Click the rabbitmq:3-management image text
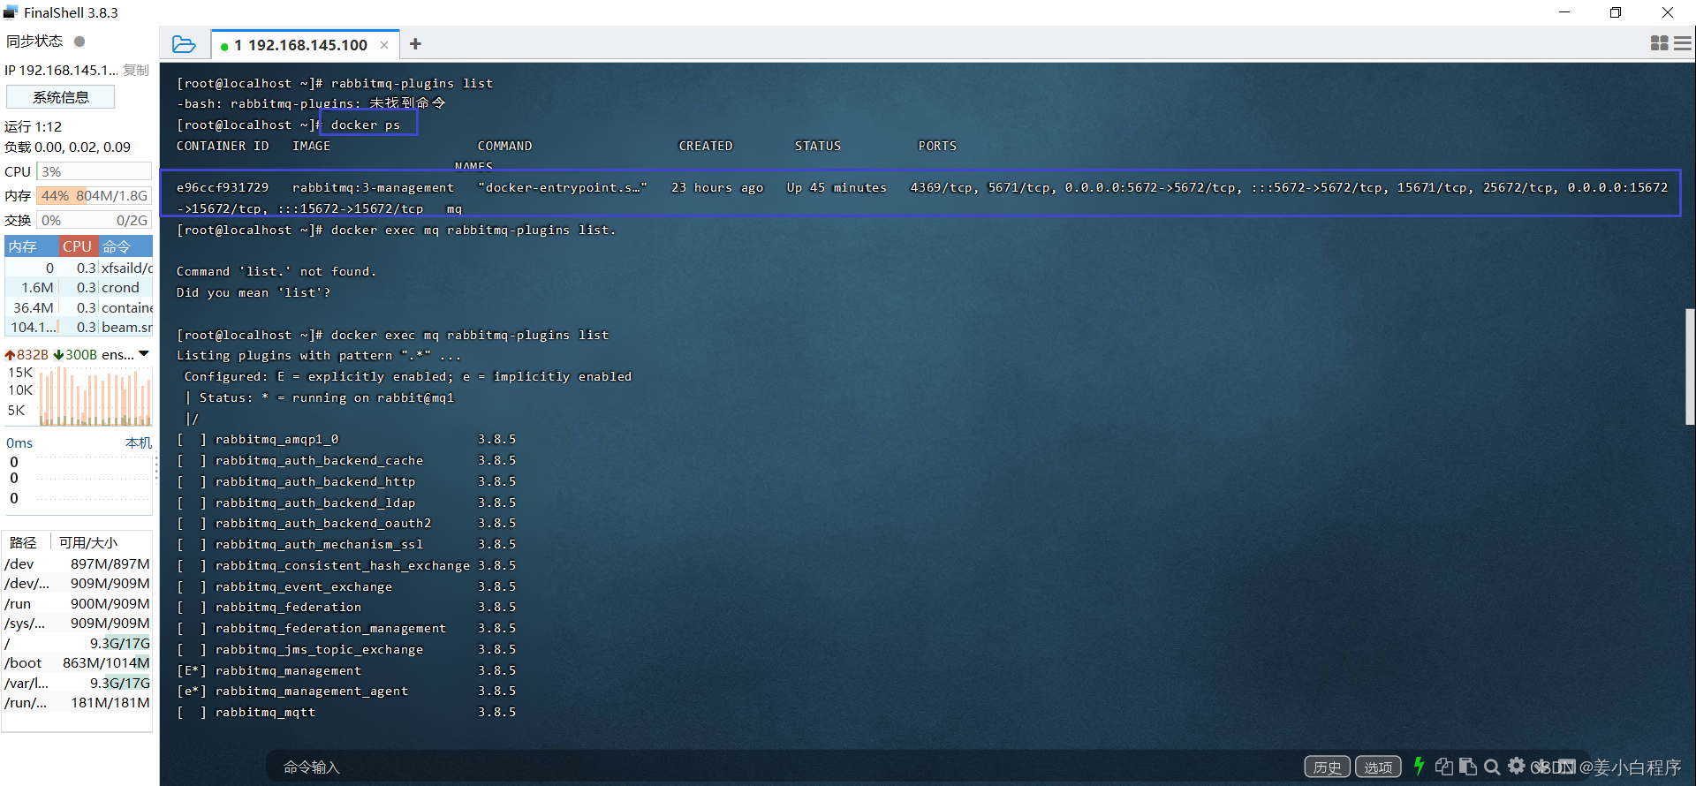1696x786 pixels. click(374, 187)
